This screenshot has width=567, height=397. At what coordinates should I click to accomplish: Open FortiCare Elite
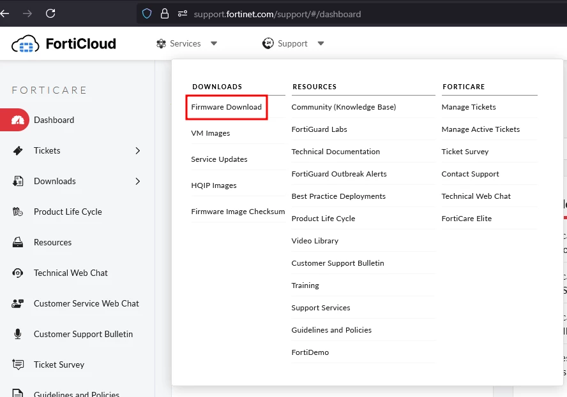[x=467, y=219]
